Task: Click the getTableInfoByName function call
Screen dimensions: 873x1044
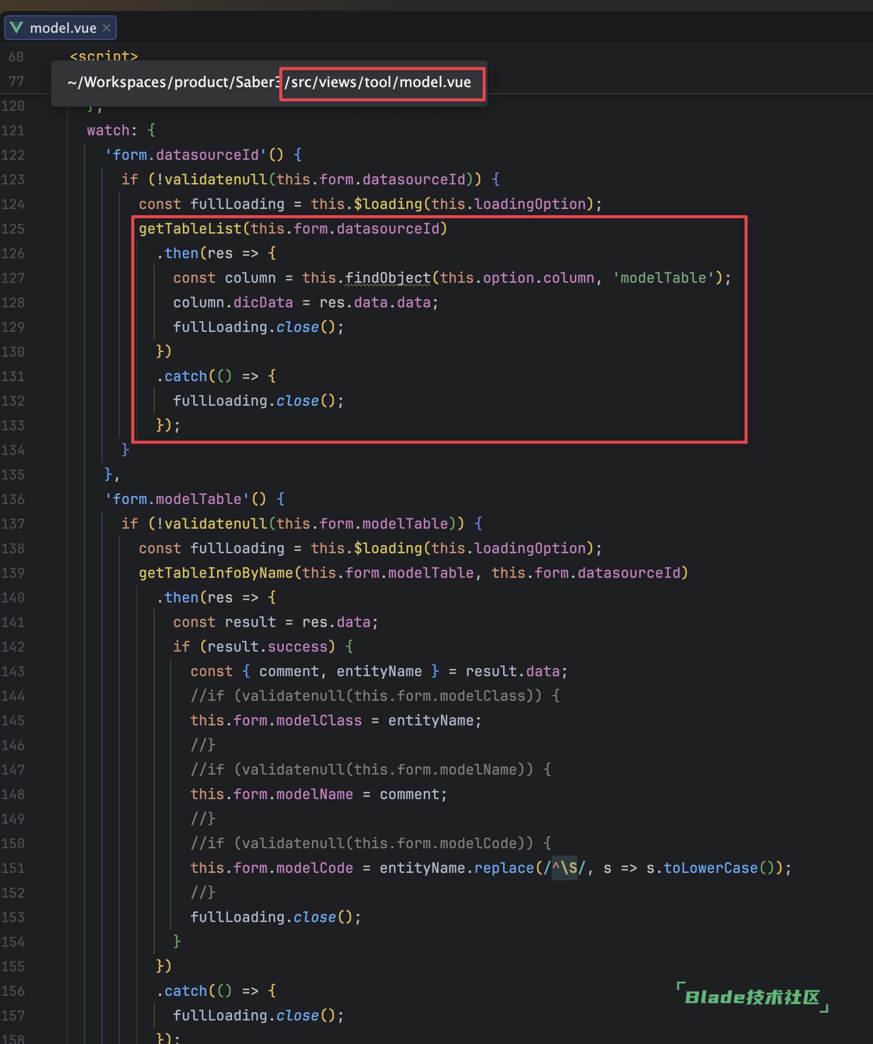Action: (216, 573)
